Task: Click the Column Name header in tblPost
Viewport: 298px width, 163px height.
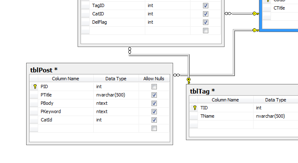Action: point(66,79)
